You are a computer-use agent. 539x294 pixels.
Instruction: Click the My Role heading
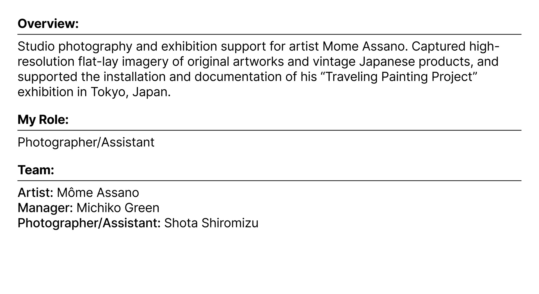pos(43,120)
